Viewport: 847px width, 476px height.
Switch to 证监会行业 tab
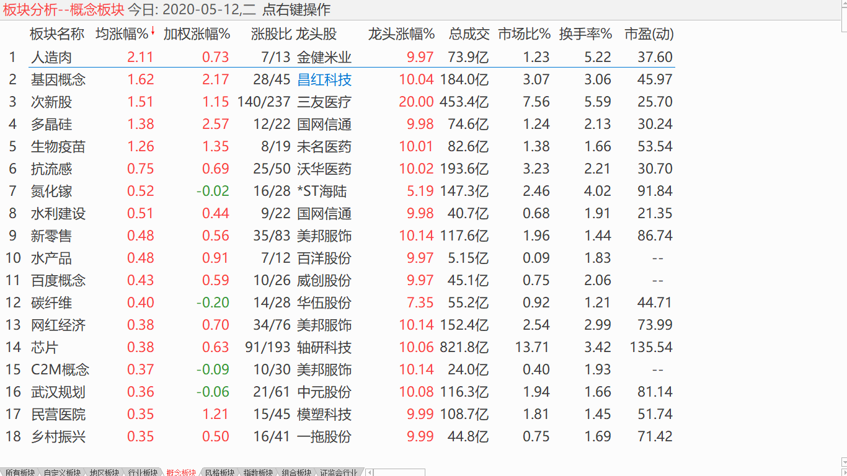339,472
